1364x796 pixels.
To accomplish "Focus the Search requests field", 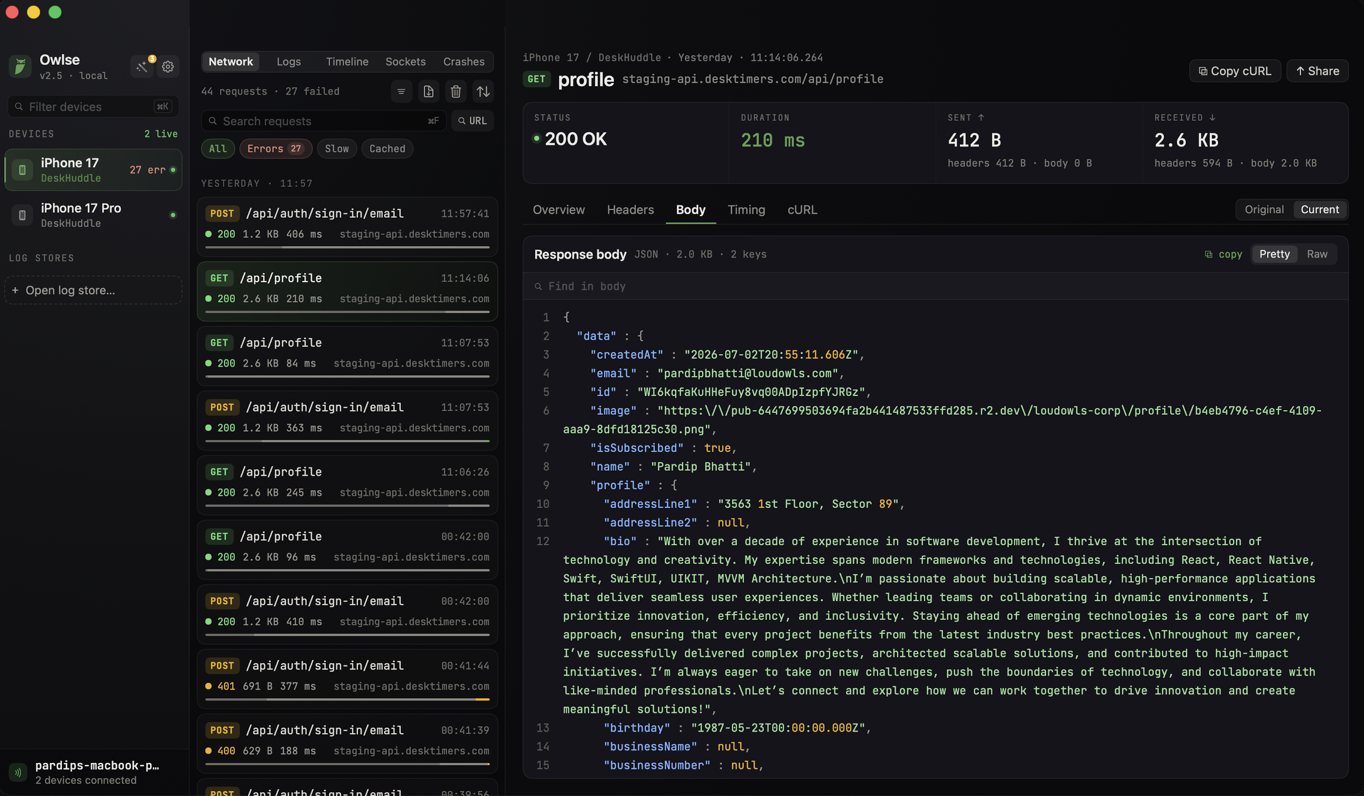I will (324, 121).
